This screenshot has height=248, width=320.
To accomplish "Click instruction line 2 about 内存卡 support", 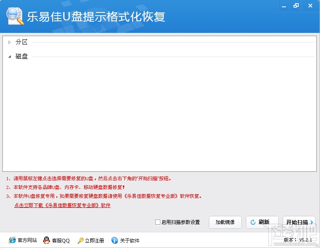I will pos(65,187).
